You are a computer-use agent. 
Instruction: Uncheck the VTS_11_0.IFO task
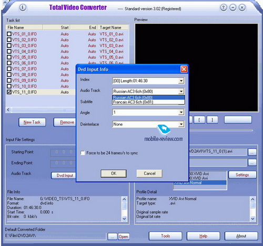click(x=9, y=92)
